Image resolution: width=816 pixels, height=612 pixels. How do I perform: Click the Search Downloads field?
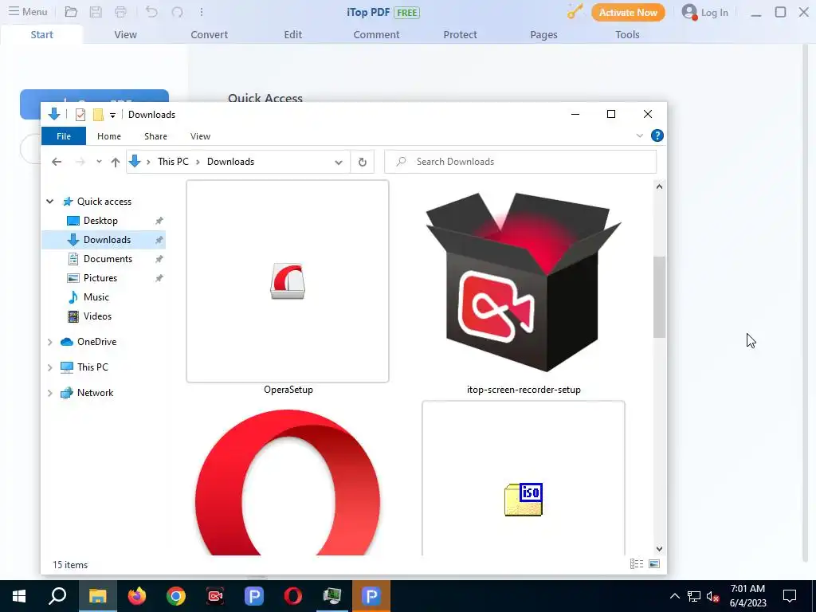coord(520,162)
